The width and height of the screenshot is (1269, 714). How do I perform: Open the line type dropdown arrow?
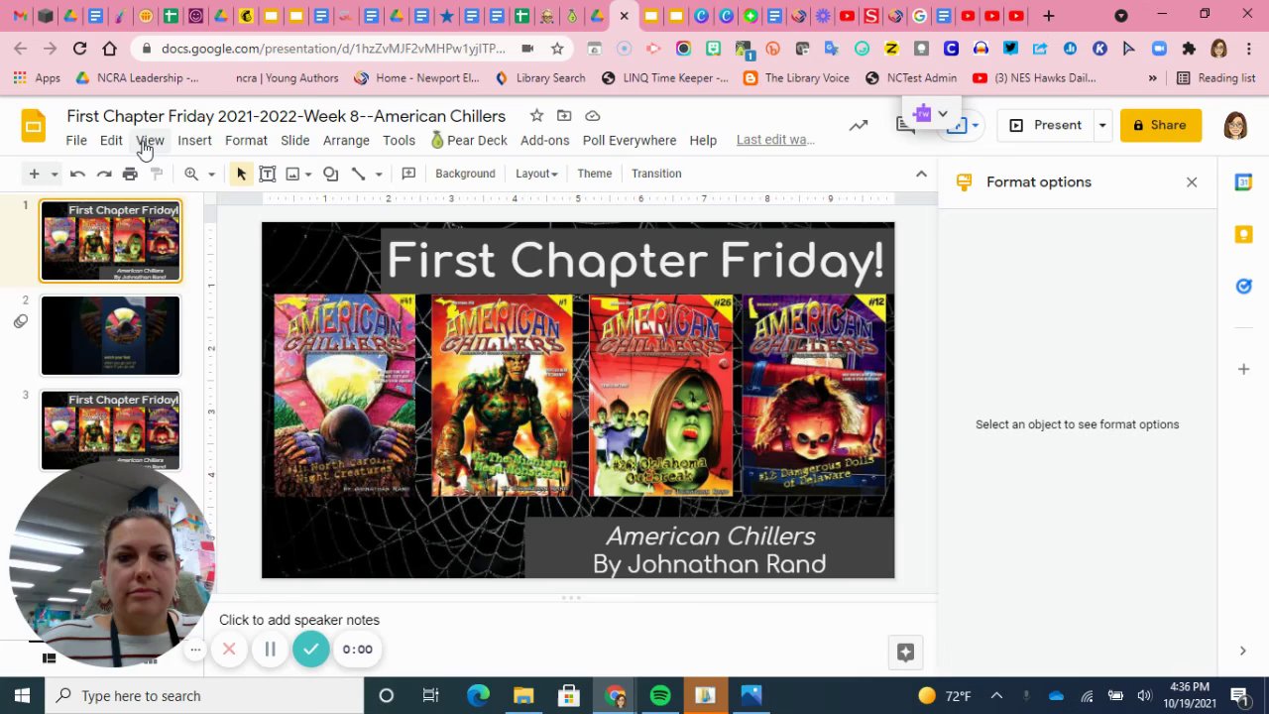378,175
